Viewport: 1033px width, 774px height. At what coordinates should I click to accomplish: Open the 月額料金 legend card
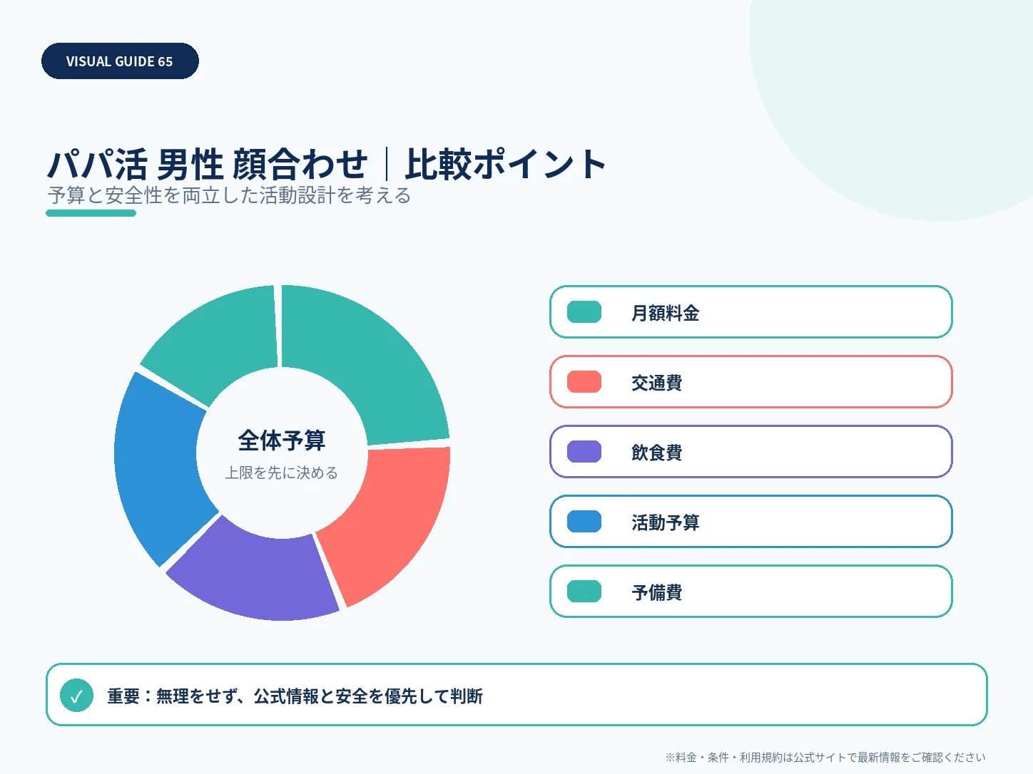[751, 312]
